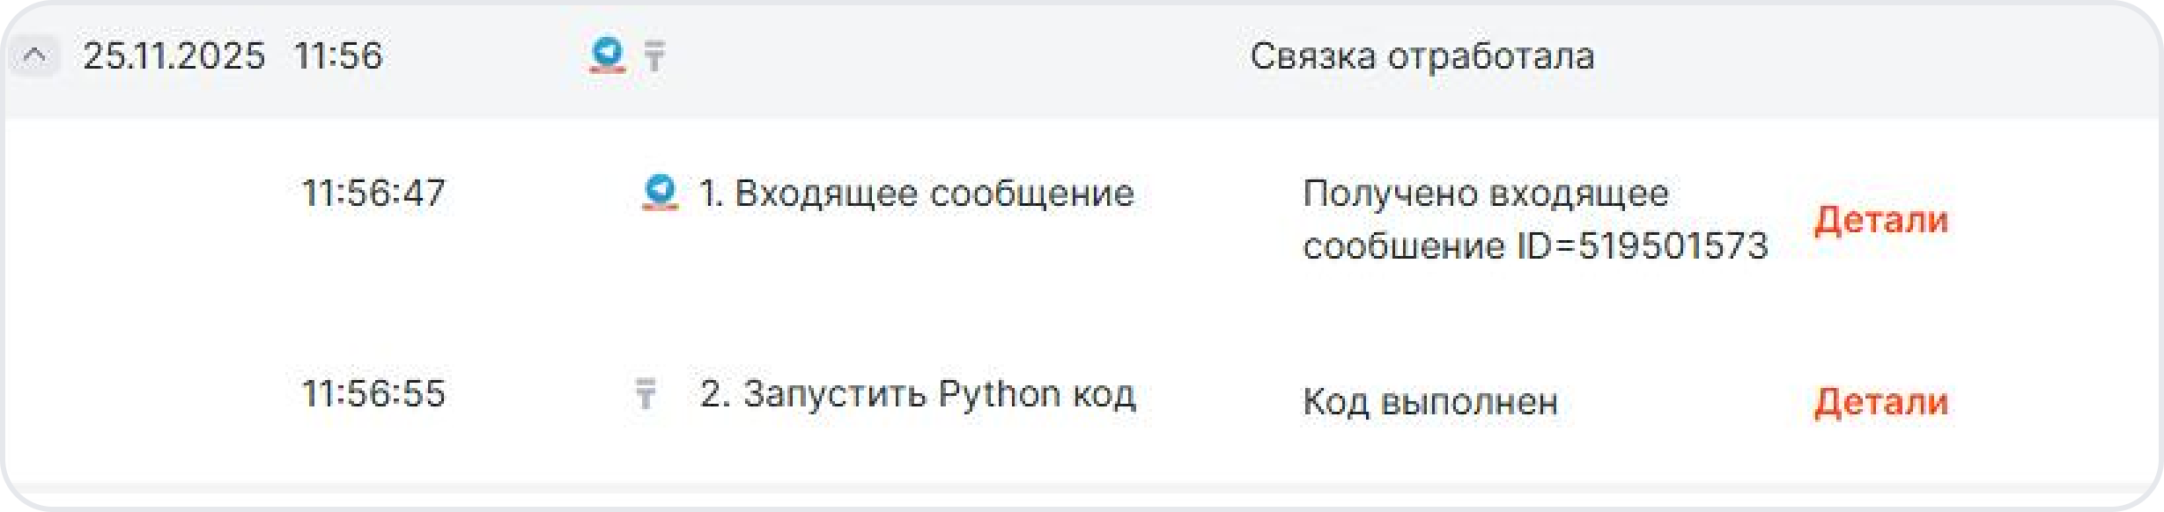Click the date 25.11.2025 in the header
The image size is (2164, 512).
pyautogui.click(x=174, y=56)
